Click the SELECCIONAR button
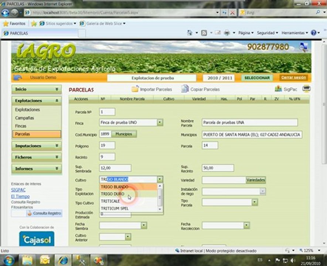Image resolution: width=327 pixels, height=266 pixels. pyautogui.click(x=257, y=78)
